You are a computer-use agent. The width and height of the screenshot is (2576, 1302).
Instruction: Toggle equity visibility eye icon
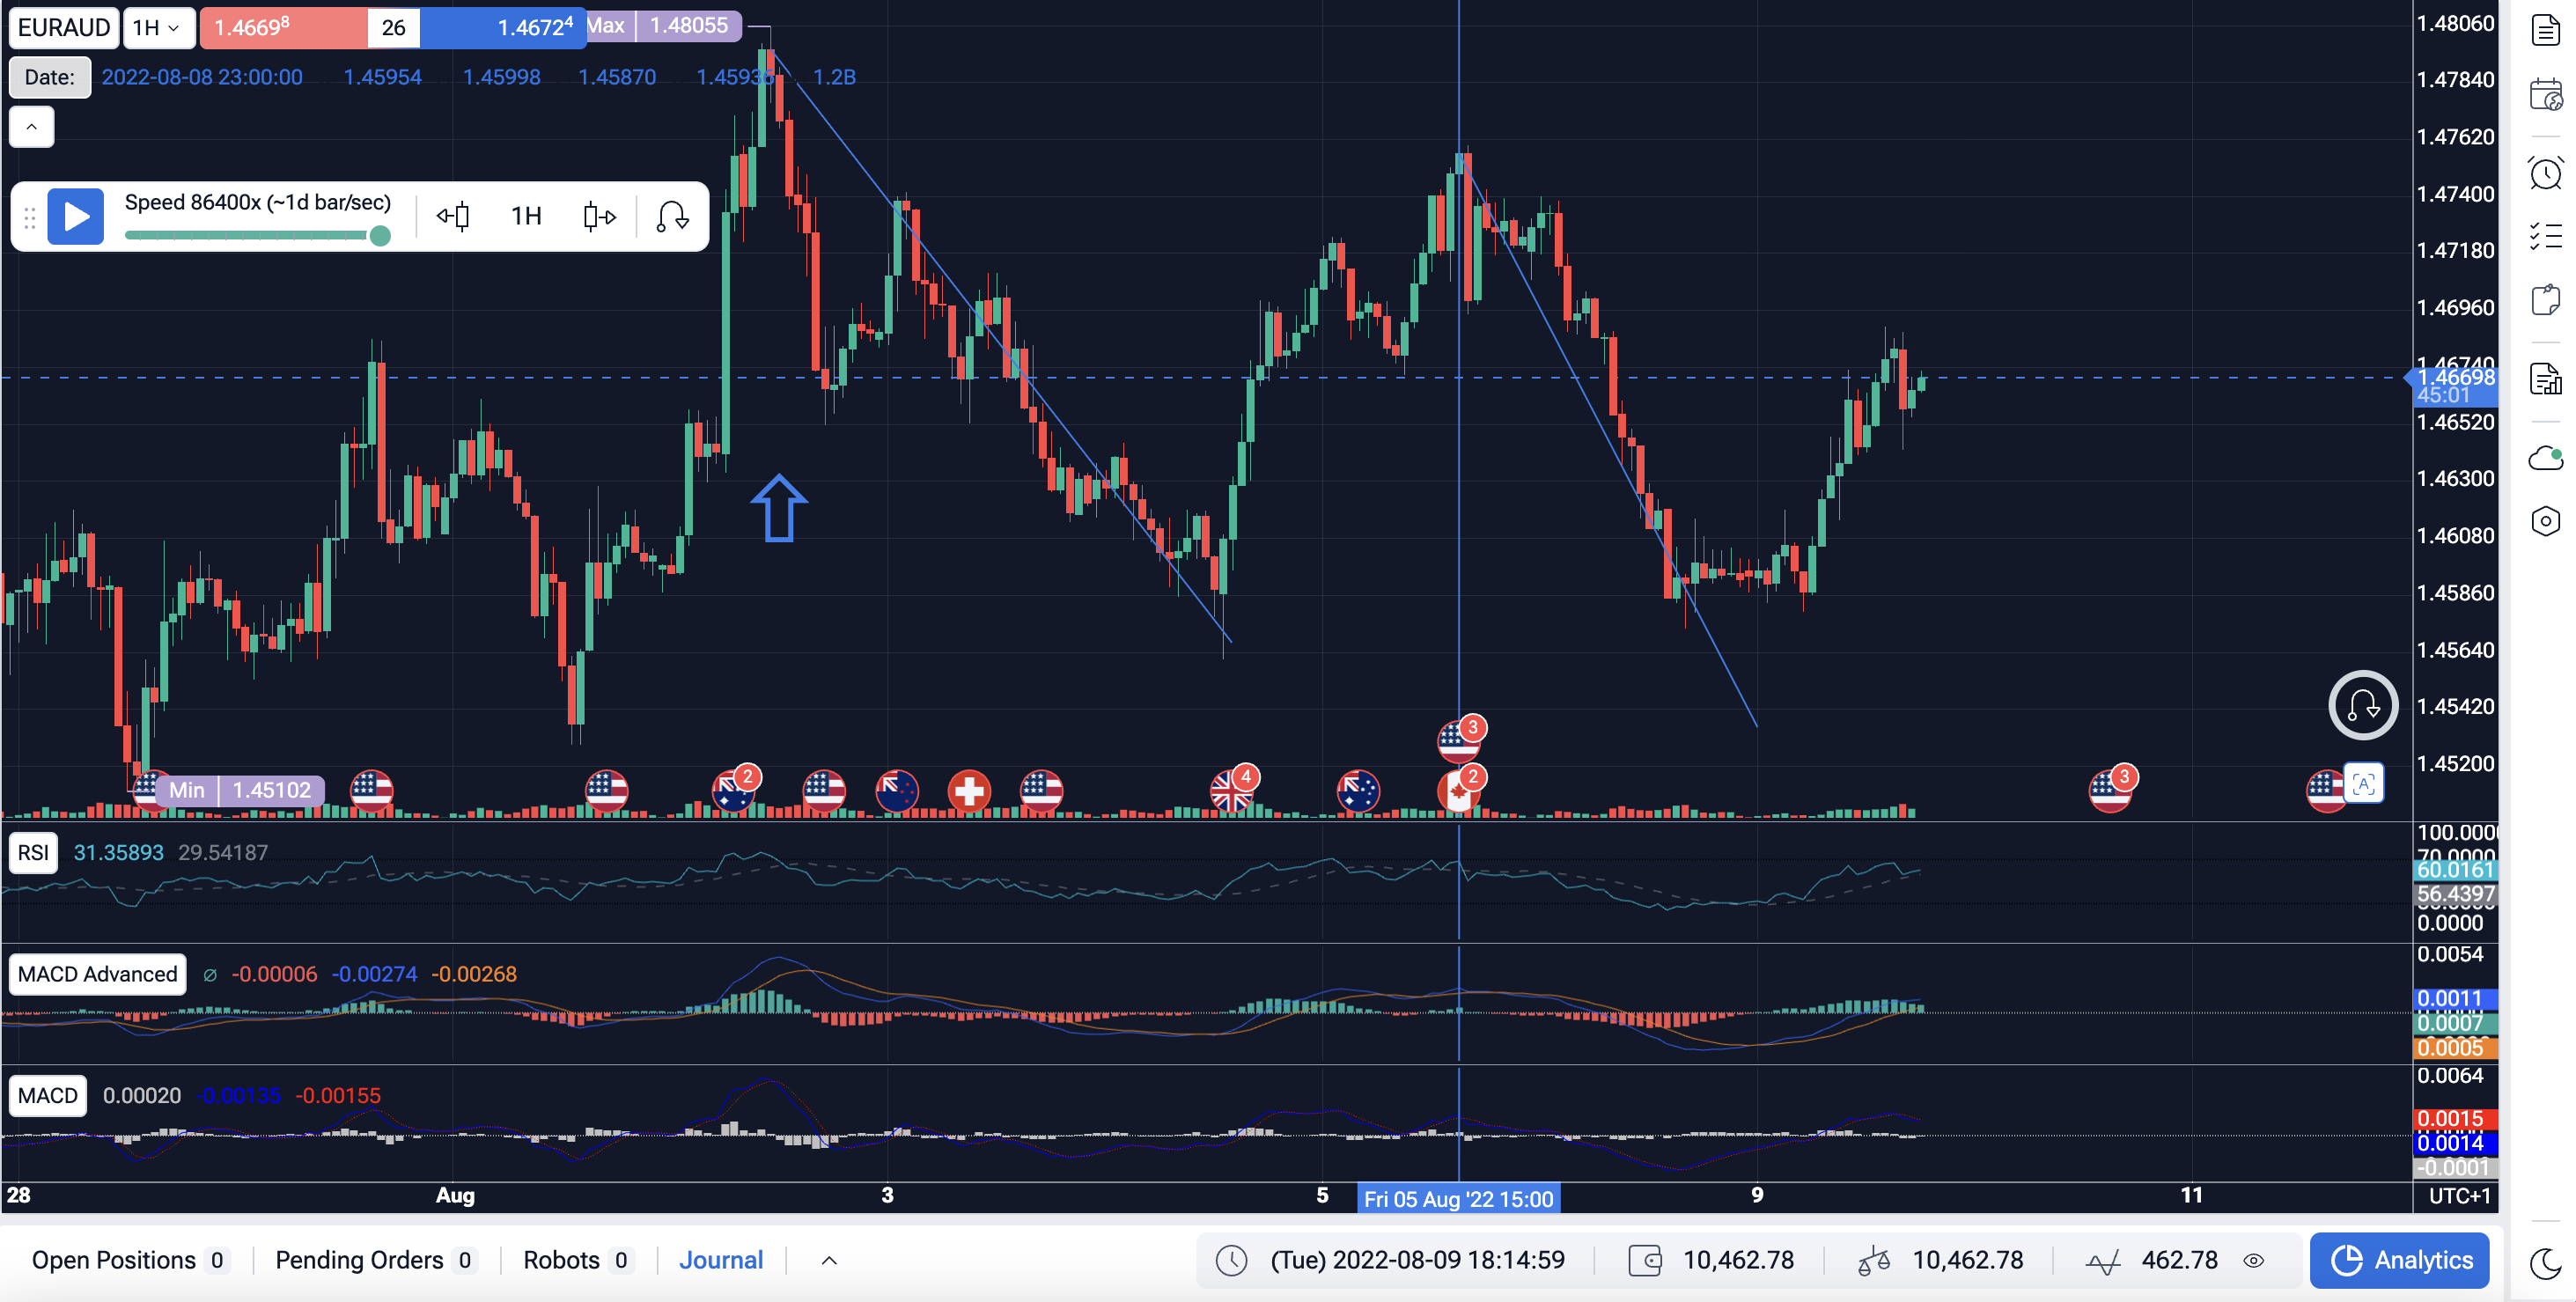(x=2253, y=1260)
